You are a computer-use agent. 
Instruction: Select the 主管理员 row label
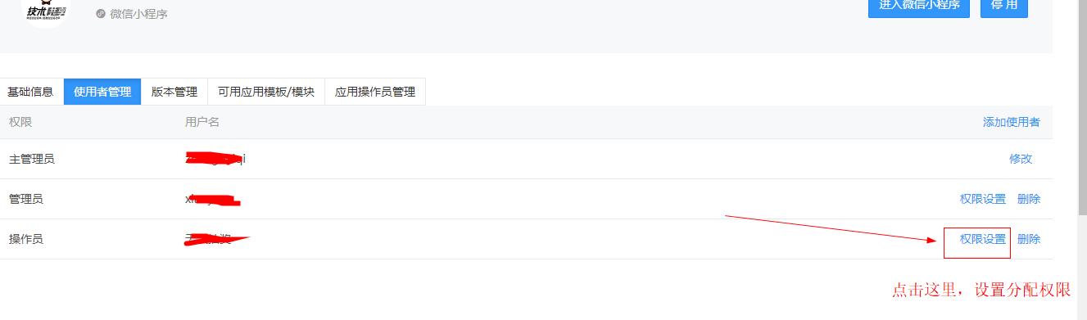click(x=32, y=159)
